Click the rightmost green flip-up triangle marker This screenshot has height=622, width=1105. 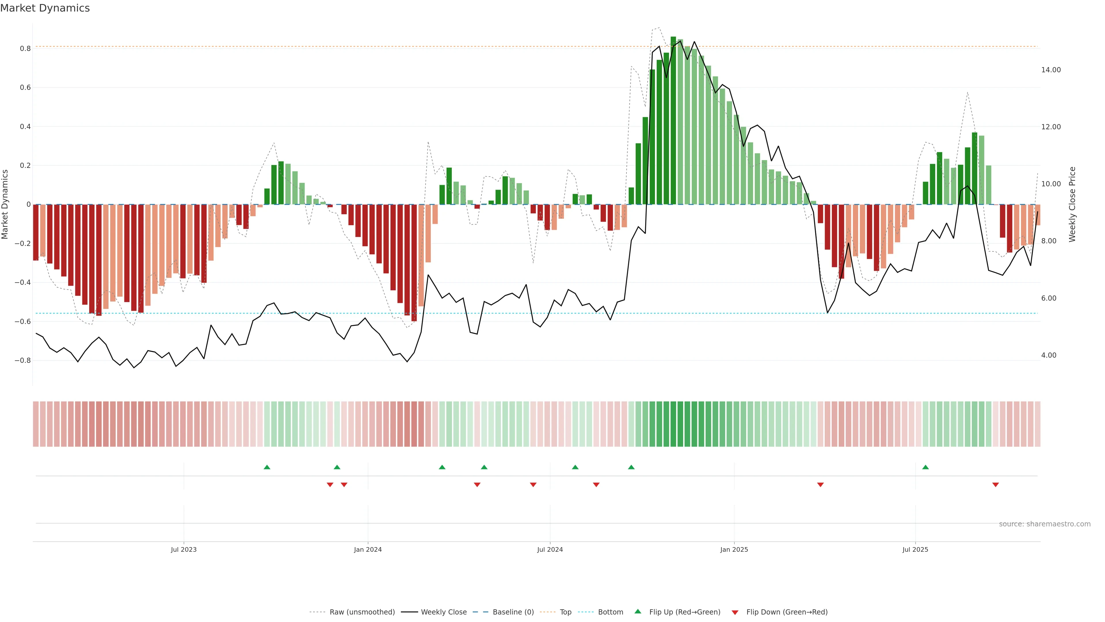pos(925,467)
